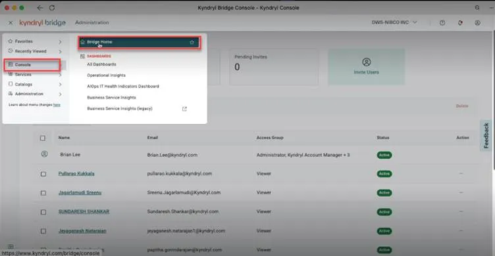495x256 pixels.
Task: Open the Jeyaganesh Natarajan user link
Action: coord(82,231)
